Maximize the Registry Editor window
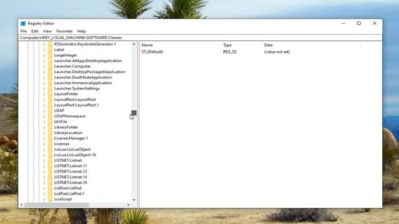This screenshot has width=399, height=224. (359, 24)
